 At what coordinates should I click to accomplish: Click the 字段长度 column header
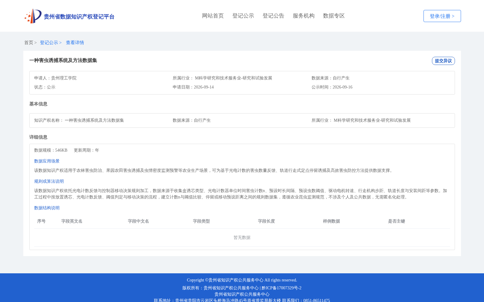pos(267,221)
